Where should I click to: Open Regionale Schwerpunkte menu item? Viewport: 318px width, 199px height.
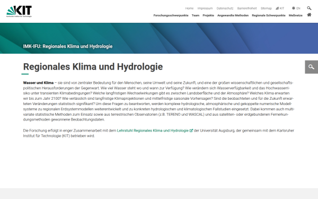coord(269,15)
